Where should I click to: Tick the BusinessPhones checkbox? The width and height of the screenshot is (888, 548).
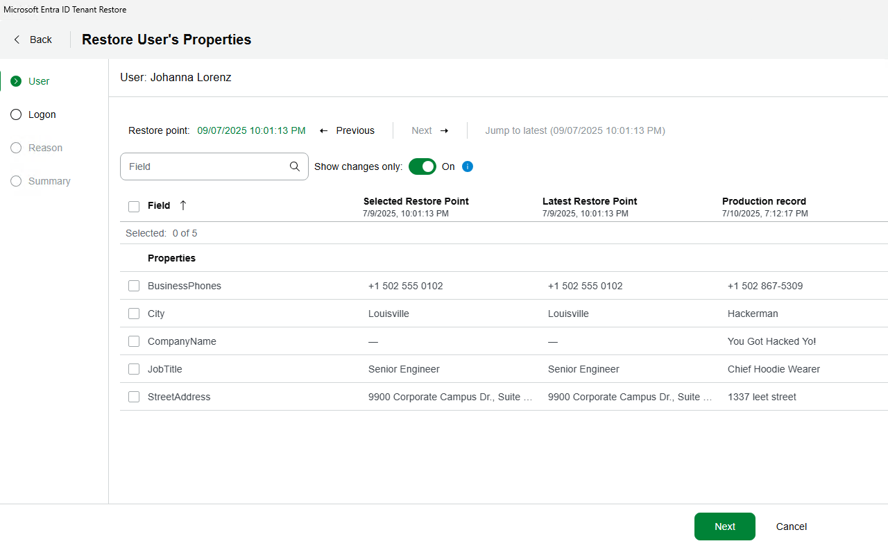pyautogui.click(x=134, y=286)
